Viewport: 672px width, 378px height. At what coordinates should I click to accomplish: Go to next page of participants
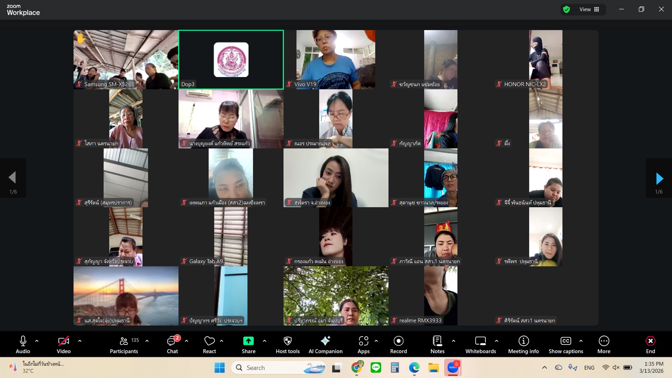659,178
